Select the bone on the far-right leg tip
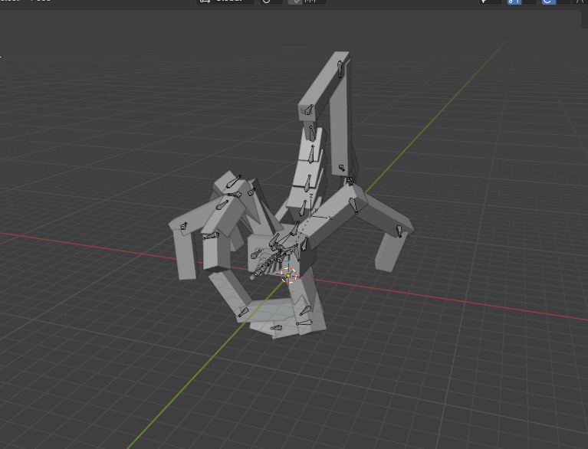 (399, 231)
